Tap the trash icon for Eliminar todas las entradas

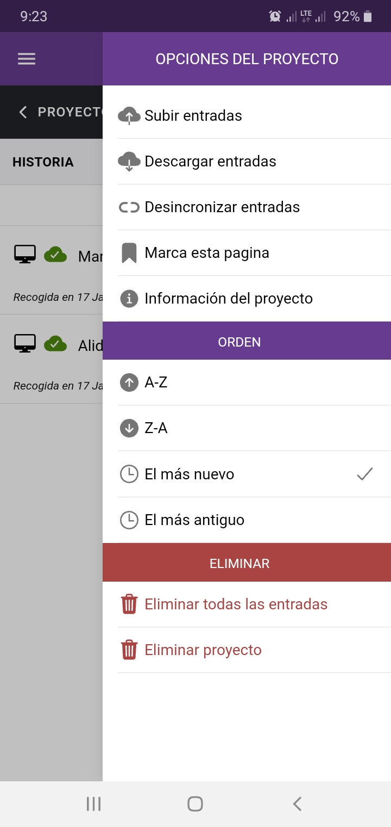[x=129, y=604]
